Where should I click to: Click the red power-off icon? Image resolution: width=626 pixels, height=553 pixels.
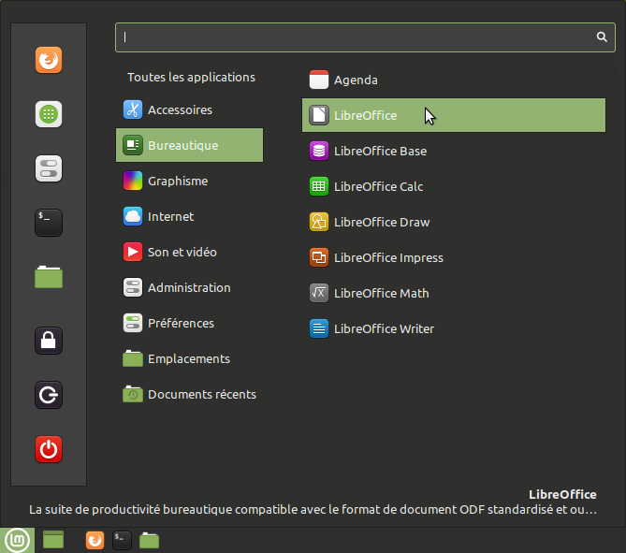point(49,449)
